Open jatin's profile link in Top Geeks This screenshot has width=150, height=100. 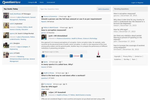pyautogui.click(x=11, y=43)
